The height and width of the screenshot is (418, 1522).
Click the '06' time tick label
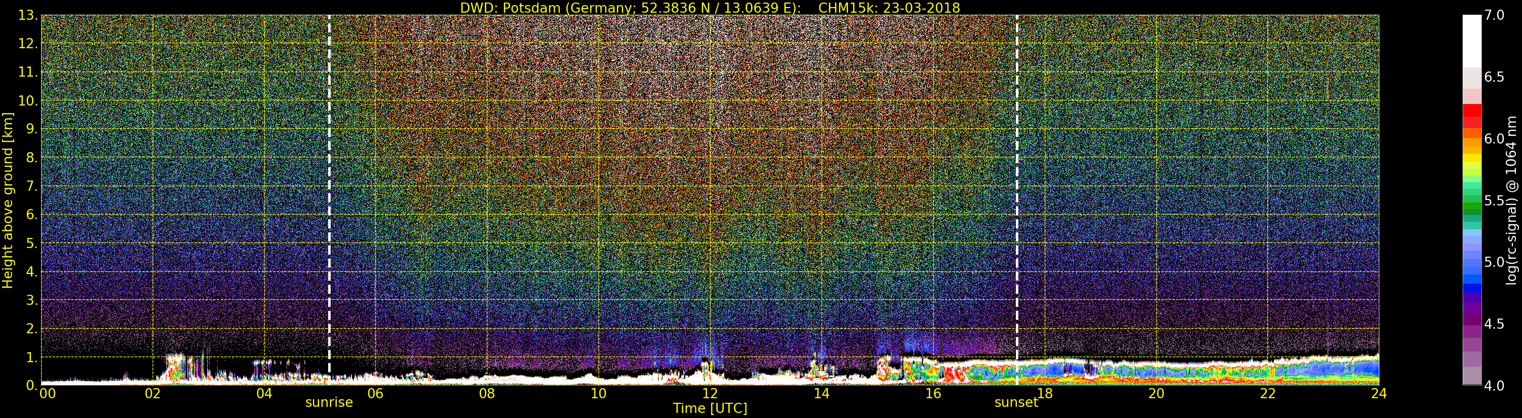tap(375, 393)
